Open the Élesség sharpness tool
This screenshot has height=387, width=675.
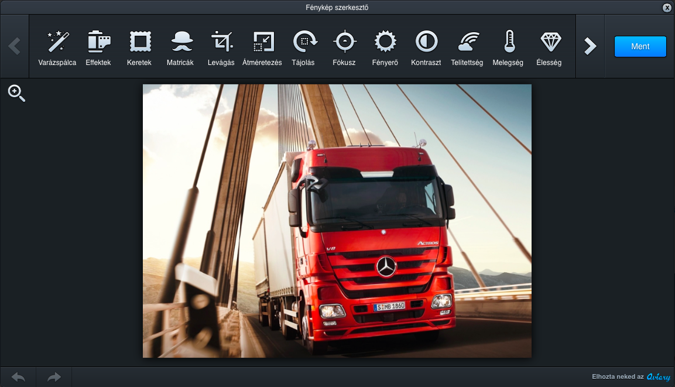pyautogui.click(x=549, y=48)
